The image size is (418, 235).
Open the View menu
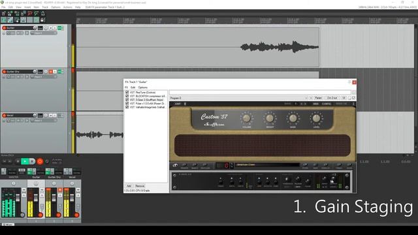[18, 7]
